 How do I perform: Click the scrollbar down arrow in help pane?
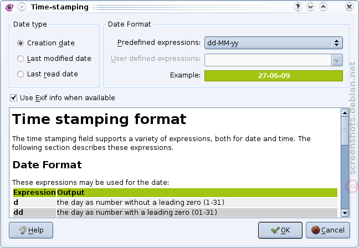point(345,213)
